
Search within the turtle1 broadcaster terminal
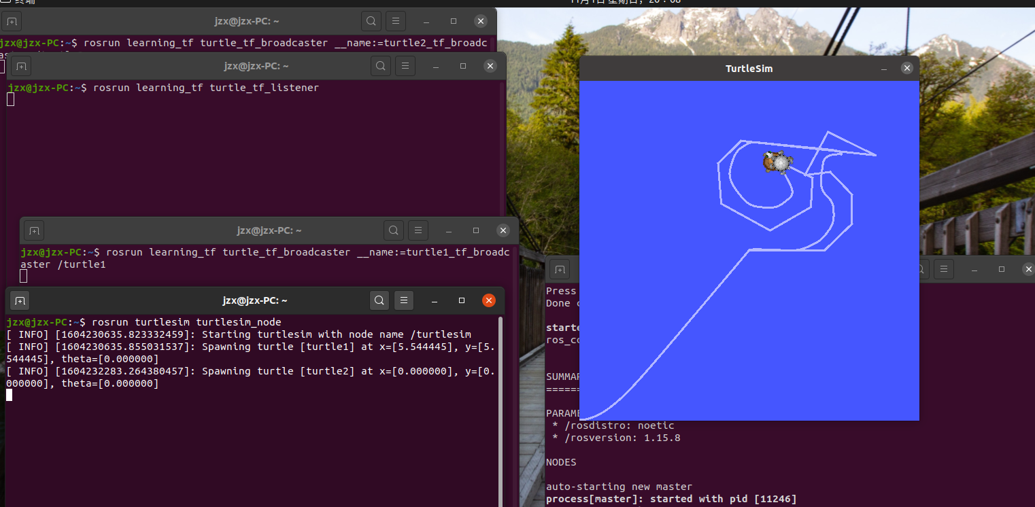(394, 230)
